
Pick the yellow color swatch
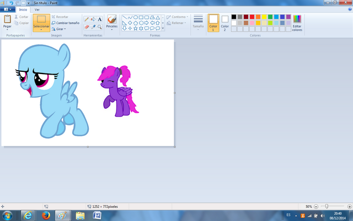tap(264, 17)
